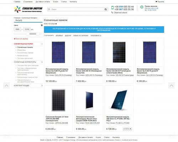178x142 pixels.
Task: Click product code RCM-300-6 PA-BW link
Action: pyautogui.click(x=93, y=123)
